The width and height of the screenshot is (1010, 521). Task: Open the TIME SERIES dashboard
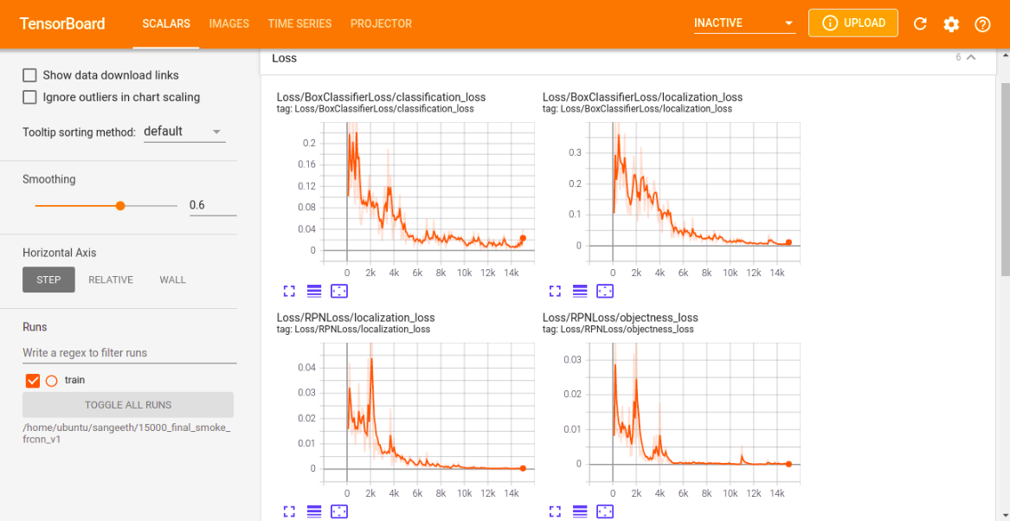pyautogui.click(x=299, y=23)
